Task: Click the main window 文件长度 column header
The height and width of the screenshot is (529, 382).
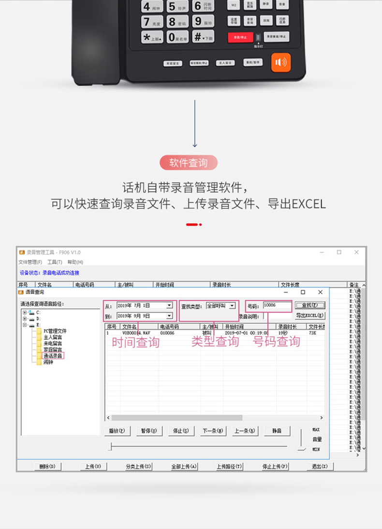Action: (x=312, y=285)
